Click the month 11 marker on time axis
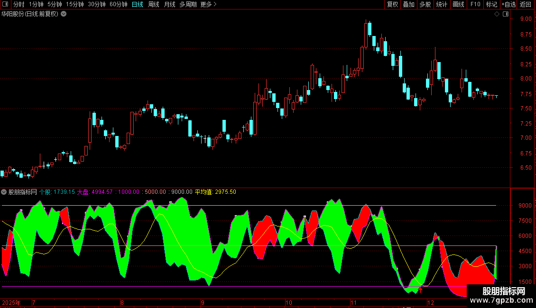The height and width of the screenshot is (308, 536). [353, 302]
